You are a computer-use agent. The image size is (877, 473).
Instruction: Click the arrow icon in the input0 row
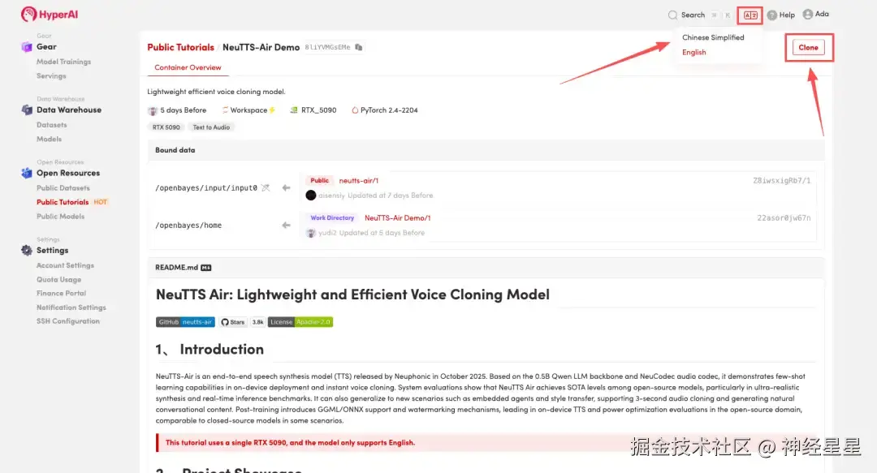[x=286, y=188]
